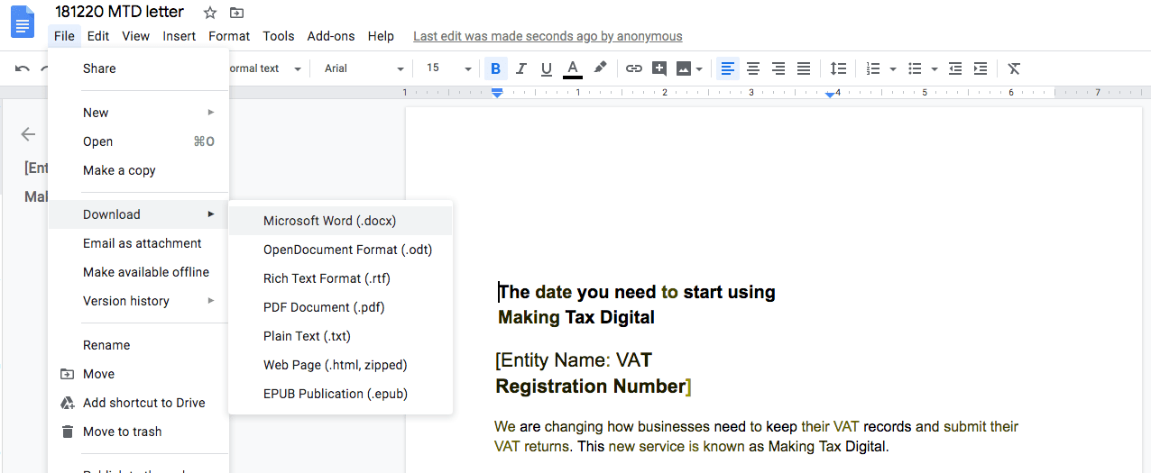Click the document title 181220 MTD letter
The width and height of the screenshot is (1151, 473).
[119, 12]
